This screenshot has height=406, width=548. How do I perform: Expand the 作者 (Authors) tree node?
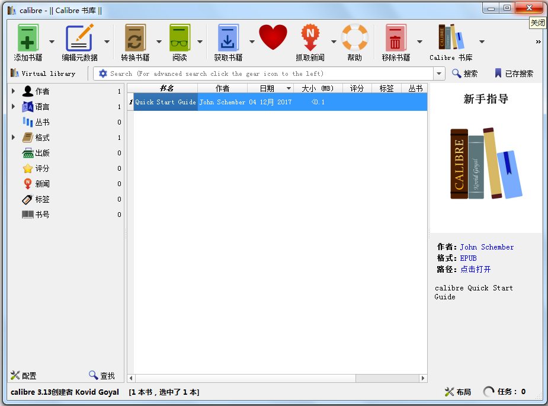pyautogui.click(x=13, y=91)
